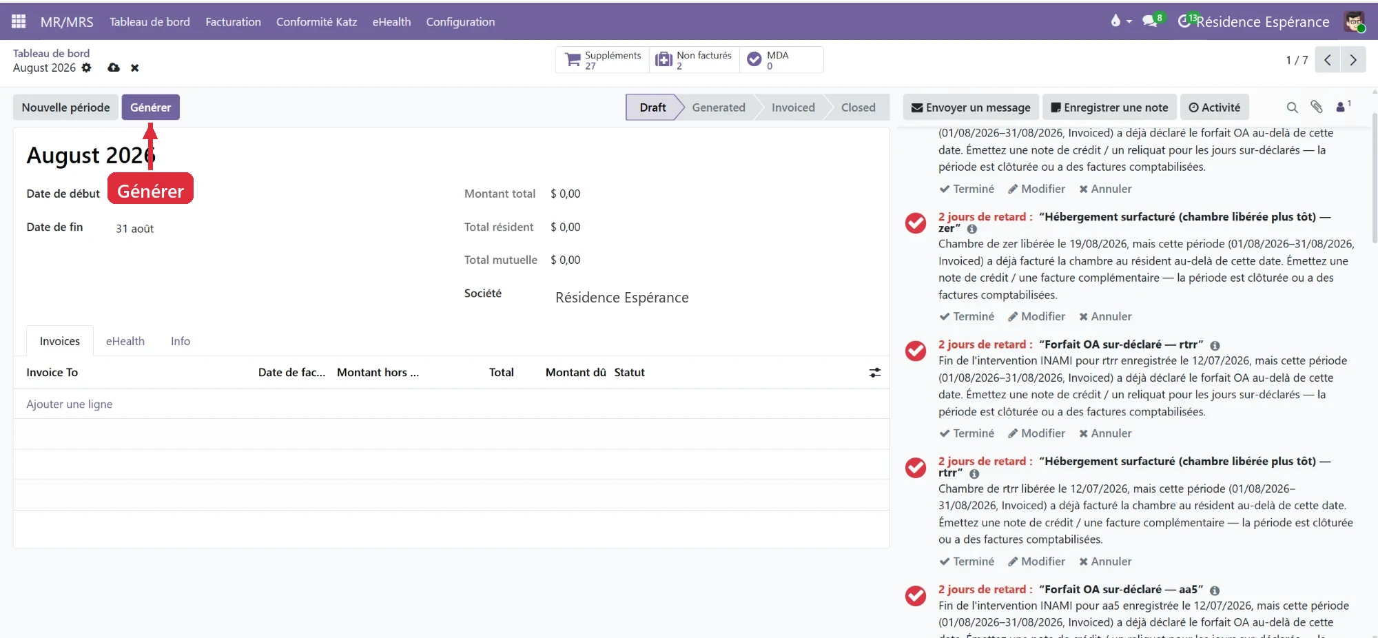Viewport: 1378px width, 638px height.
Task: Click Terminé under "Hébergement surfacturé — rtrr"
Action: (x=967, y=562)
